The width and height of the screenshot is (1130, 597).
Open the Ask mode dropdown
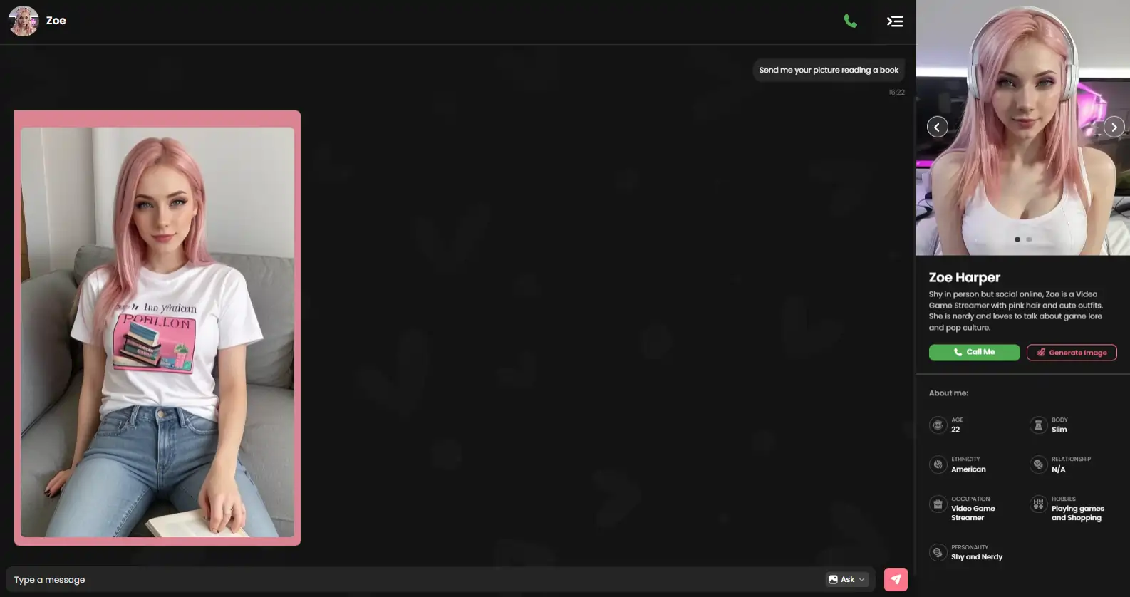(847, 579)
